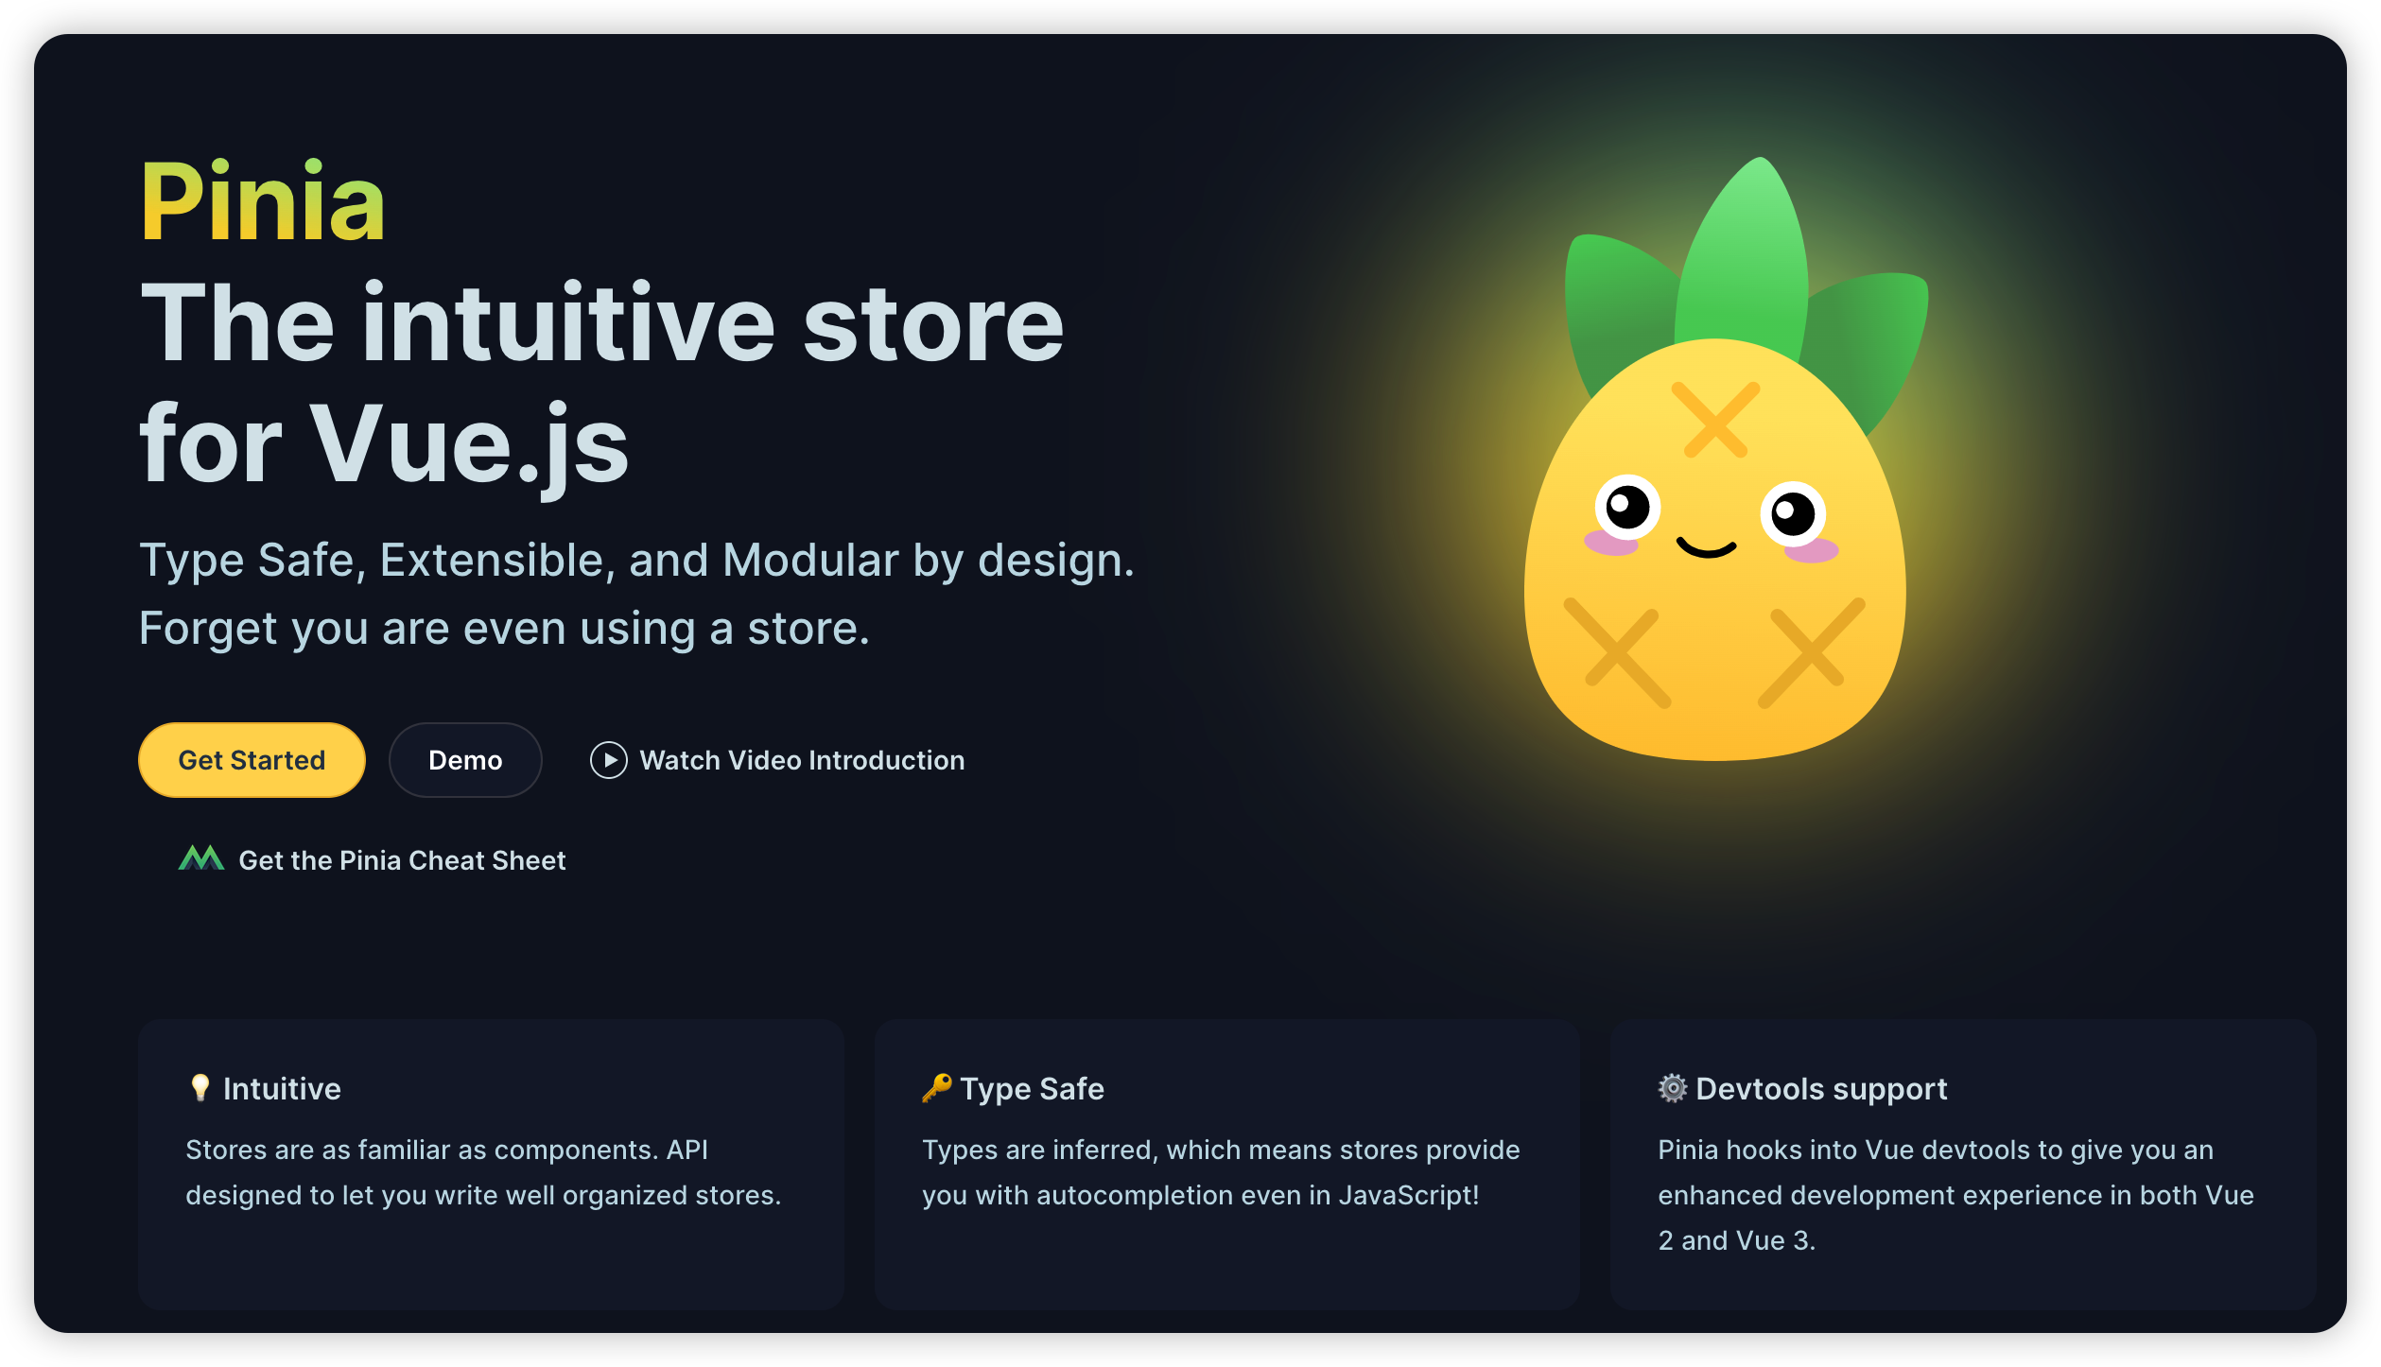Click the Devtools card description paragraph
2381x1367 pixels.
tap(1955, 1195)
